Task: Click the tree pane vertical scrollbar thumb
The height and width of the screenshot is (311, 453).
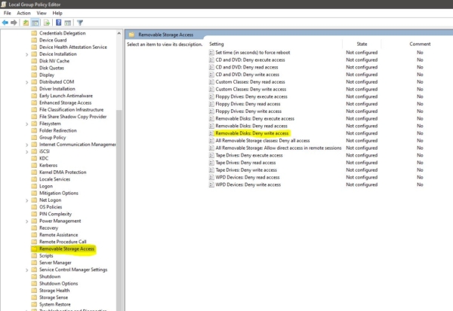Action: [119, 210]
